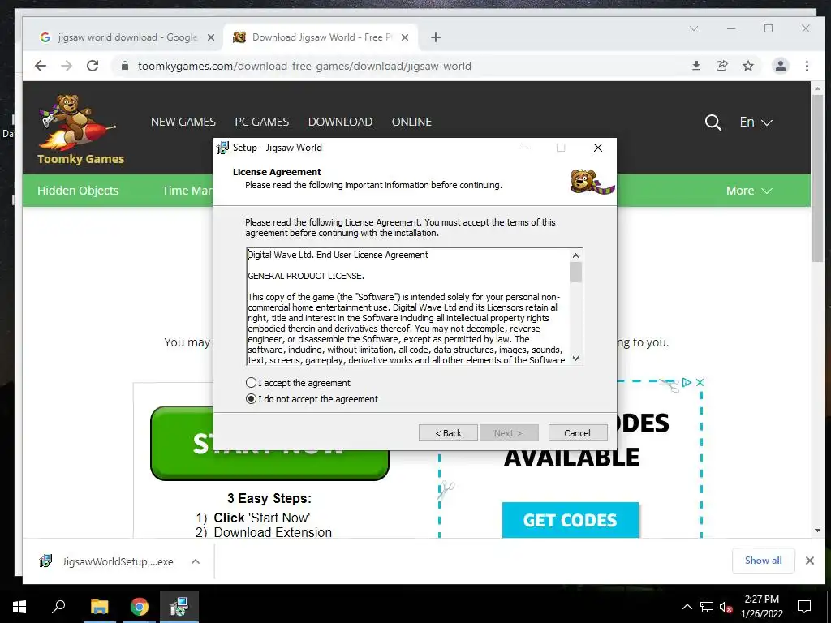Click the Next button in the Setup dialog
The width and height of the screenshot is (831, 623).
[x=508, y=433]
